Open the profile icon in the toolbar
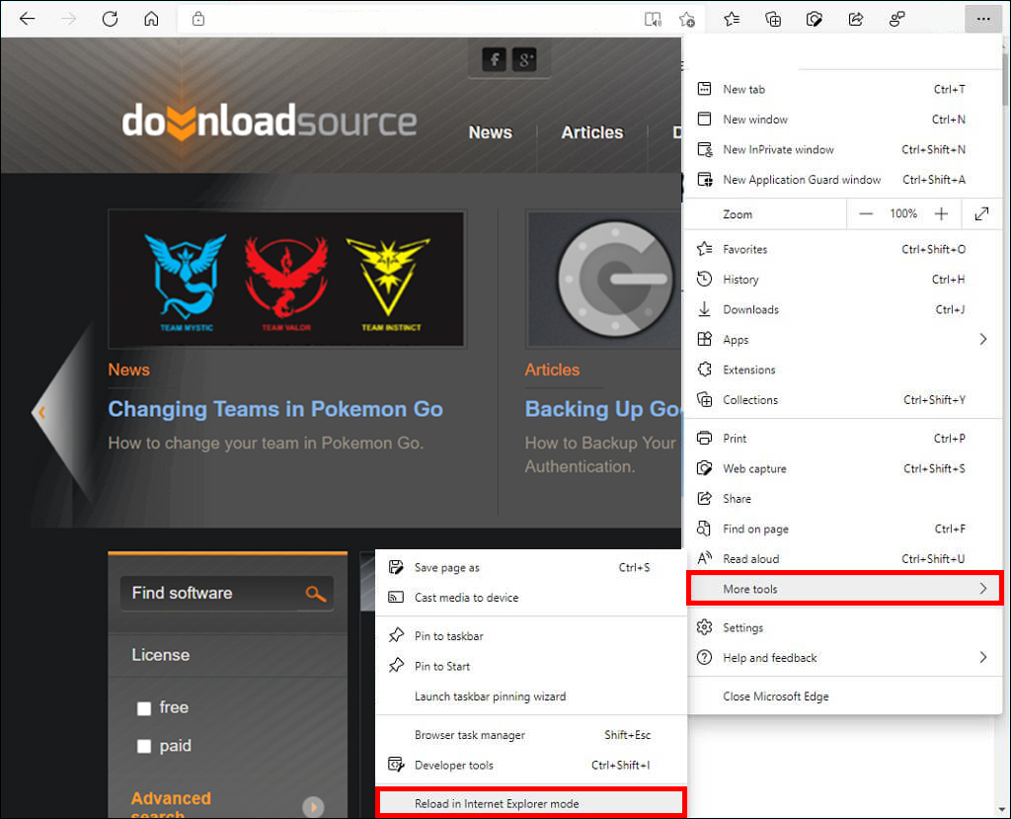The width and height of the screenshot is (1011, 819). point(896,20)
